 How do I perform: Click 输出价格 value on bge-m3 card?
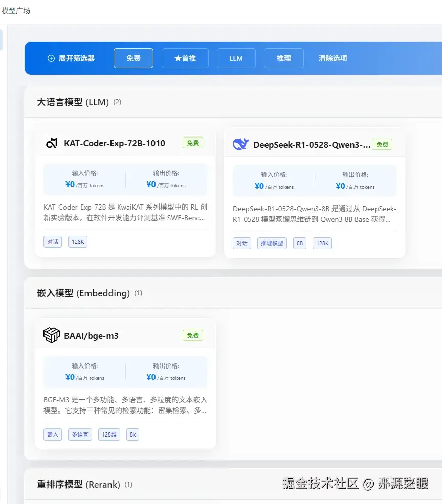(166, 377)
